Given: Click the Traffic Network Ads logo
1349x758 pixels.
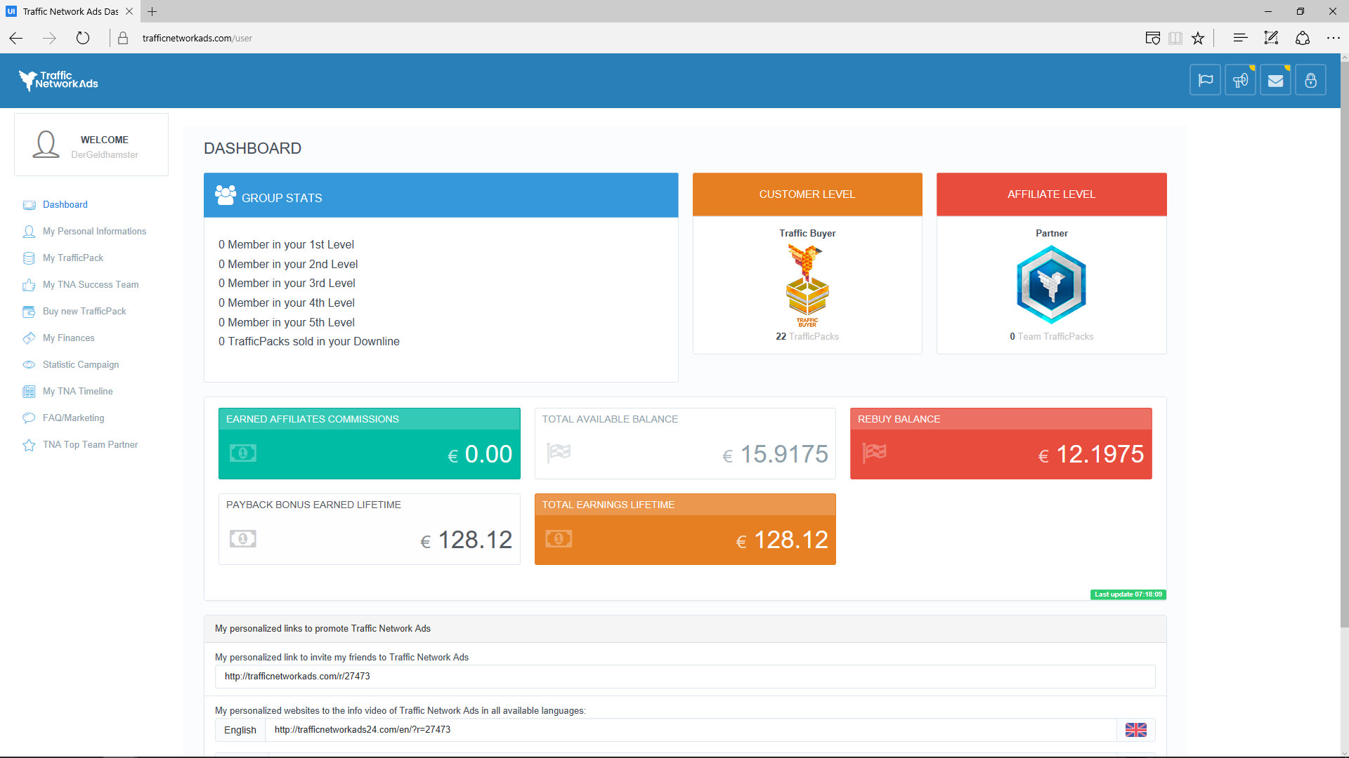Looking at the screenshot, I should click(x=59, y=81).
